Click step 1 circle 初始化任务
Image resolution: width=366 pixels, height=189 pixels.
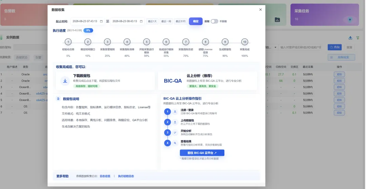68,42
